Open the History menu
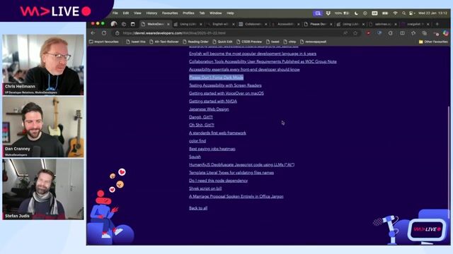 coord(151,13)
